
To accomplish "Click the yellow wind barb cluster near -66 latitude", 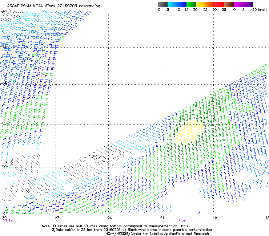I will click(x=189, y=132).
